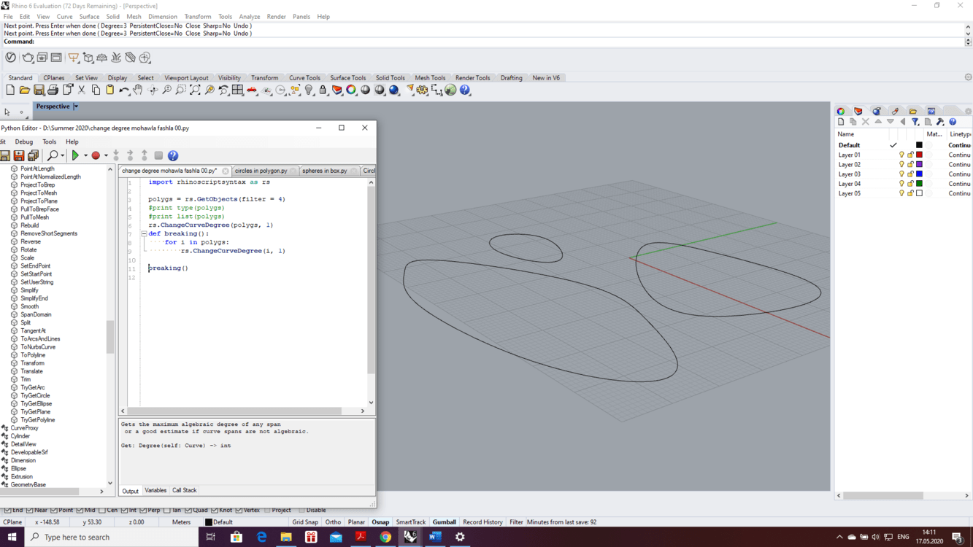The height and width of the screenshot is (547, 973).
Task: Open the Zoom window tool icon
Action: (181, 90)
